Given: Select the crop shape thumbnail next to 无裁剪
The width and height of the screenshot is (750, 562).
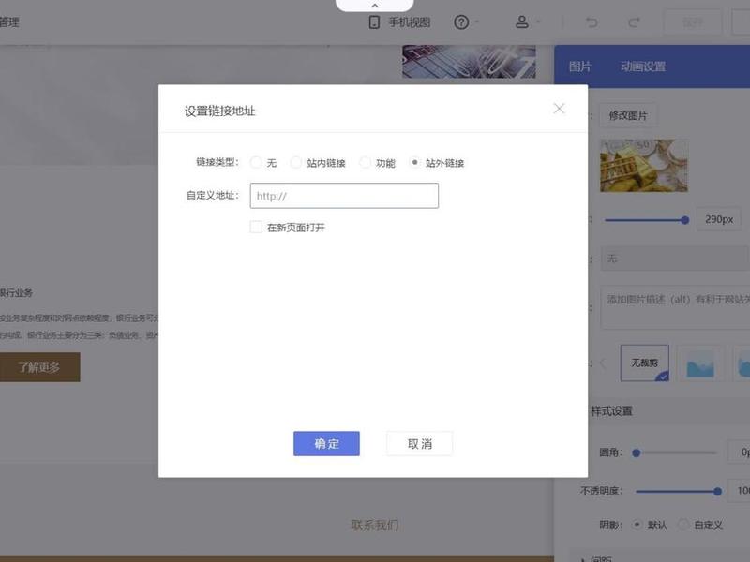Looking at the screenshot, I should point(700,362).
